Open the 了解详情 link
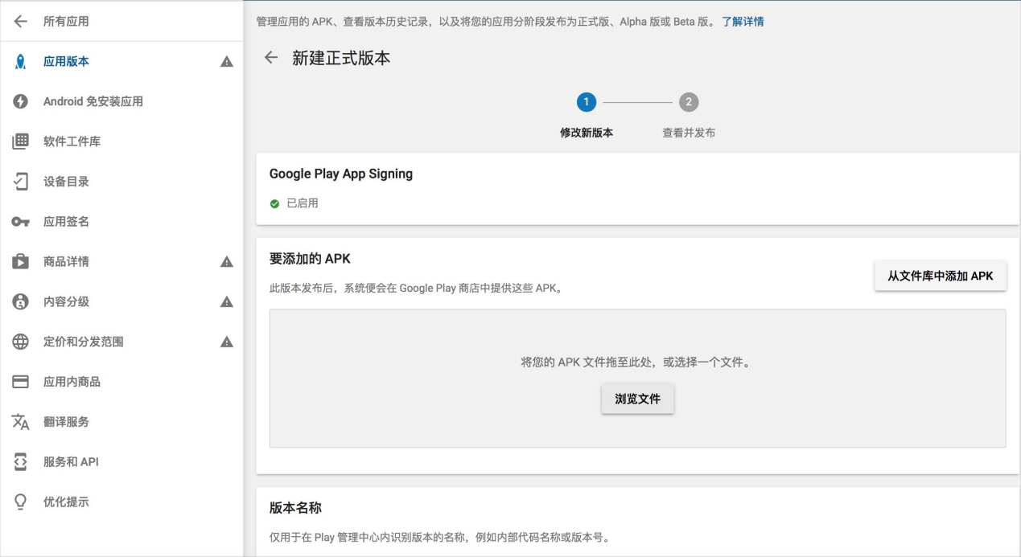1021x557 pixels. [743, 22]
